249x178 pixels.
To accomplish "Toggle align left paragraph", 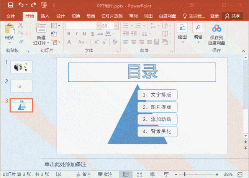I will [126, 42].
